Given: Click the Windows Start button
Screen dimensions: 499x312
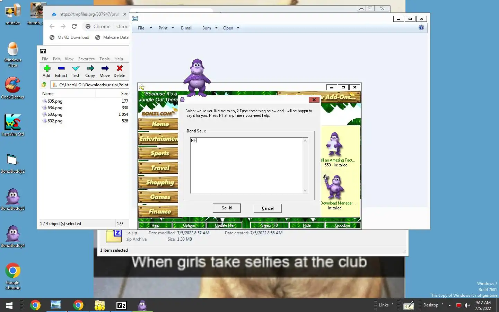Looking at the screenshot, I should 9,305.
